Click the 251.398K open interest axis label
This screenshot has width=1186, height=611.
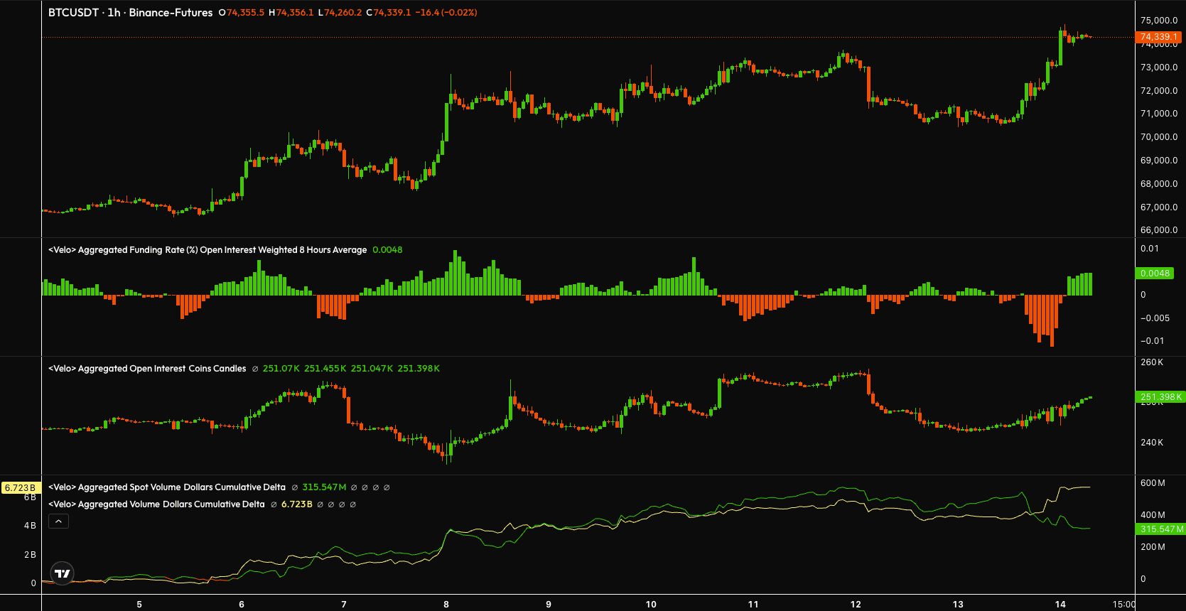(1160, 397)
